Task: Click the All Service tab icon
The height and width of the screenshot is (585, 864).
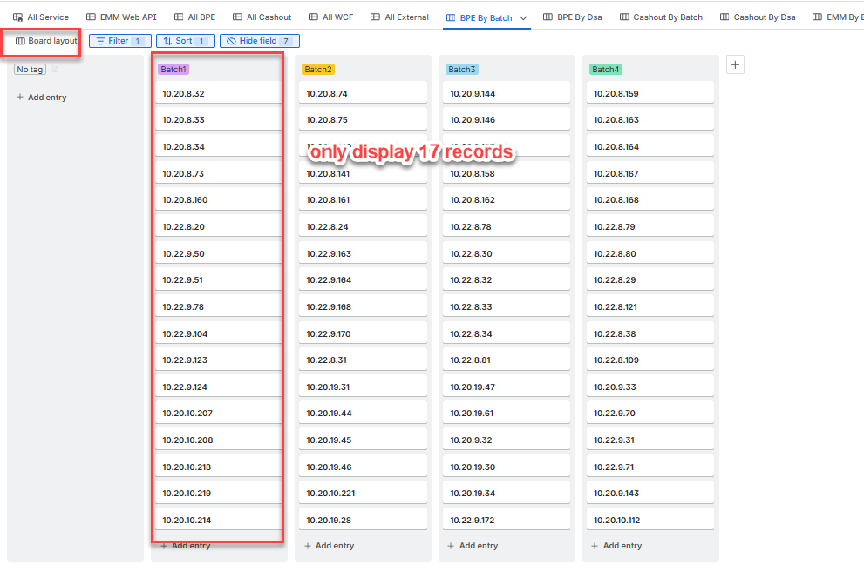Action: pyautogui.click(x=17, y=17)
